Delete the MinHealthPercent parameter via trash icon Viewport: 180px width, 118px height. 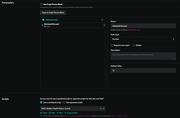point(104,25)
